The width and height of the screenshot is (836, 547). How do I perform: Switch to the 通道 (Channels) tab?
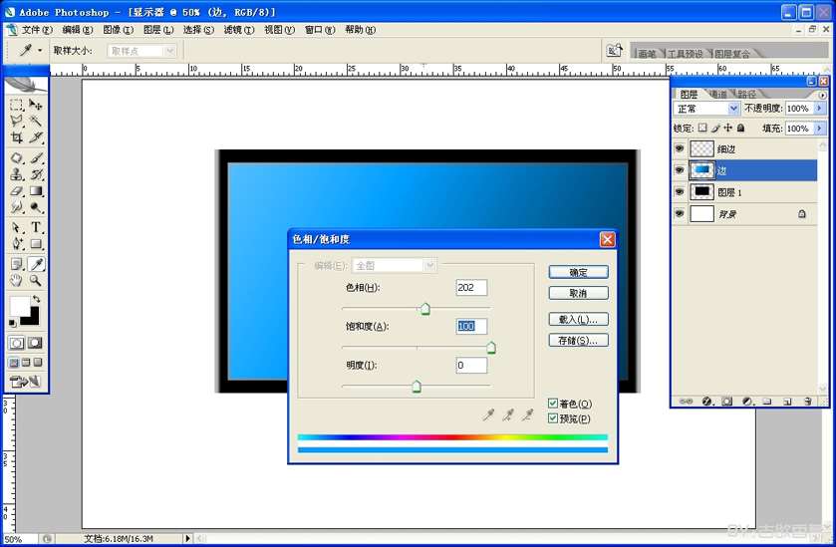pos(718,95)
